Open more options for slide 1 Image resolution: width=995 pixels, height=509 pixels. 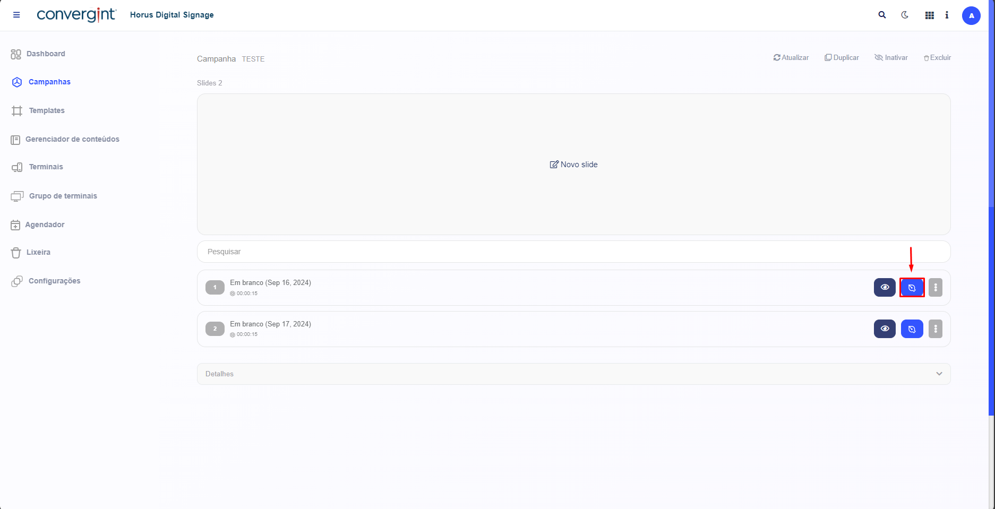point(935,288)
